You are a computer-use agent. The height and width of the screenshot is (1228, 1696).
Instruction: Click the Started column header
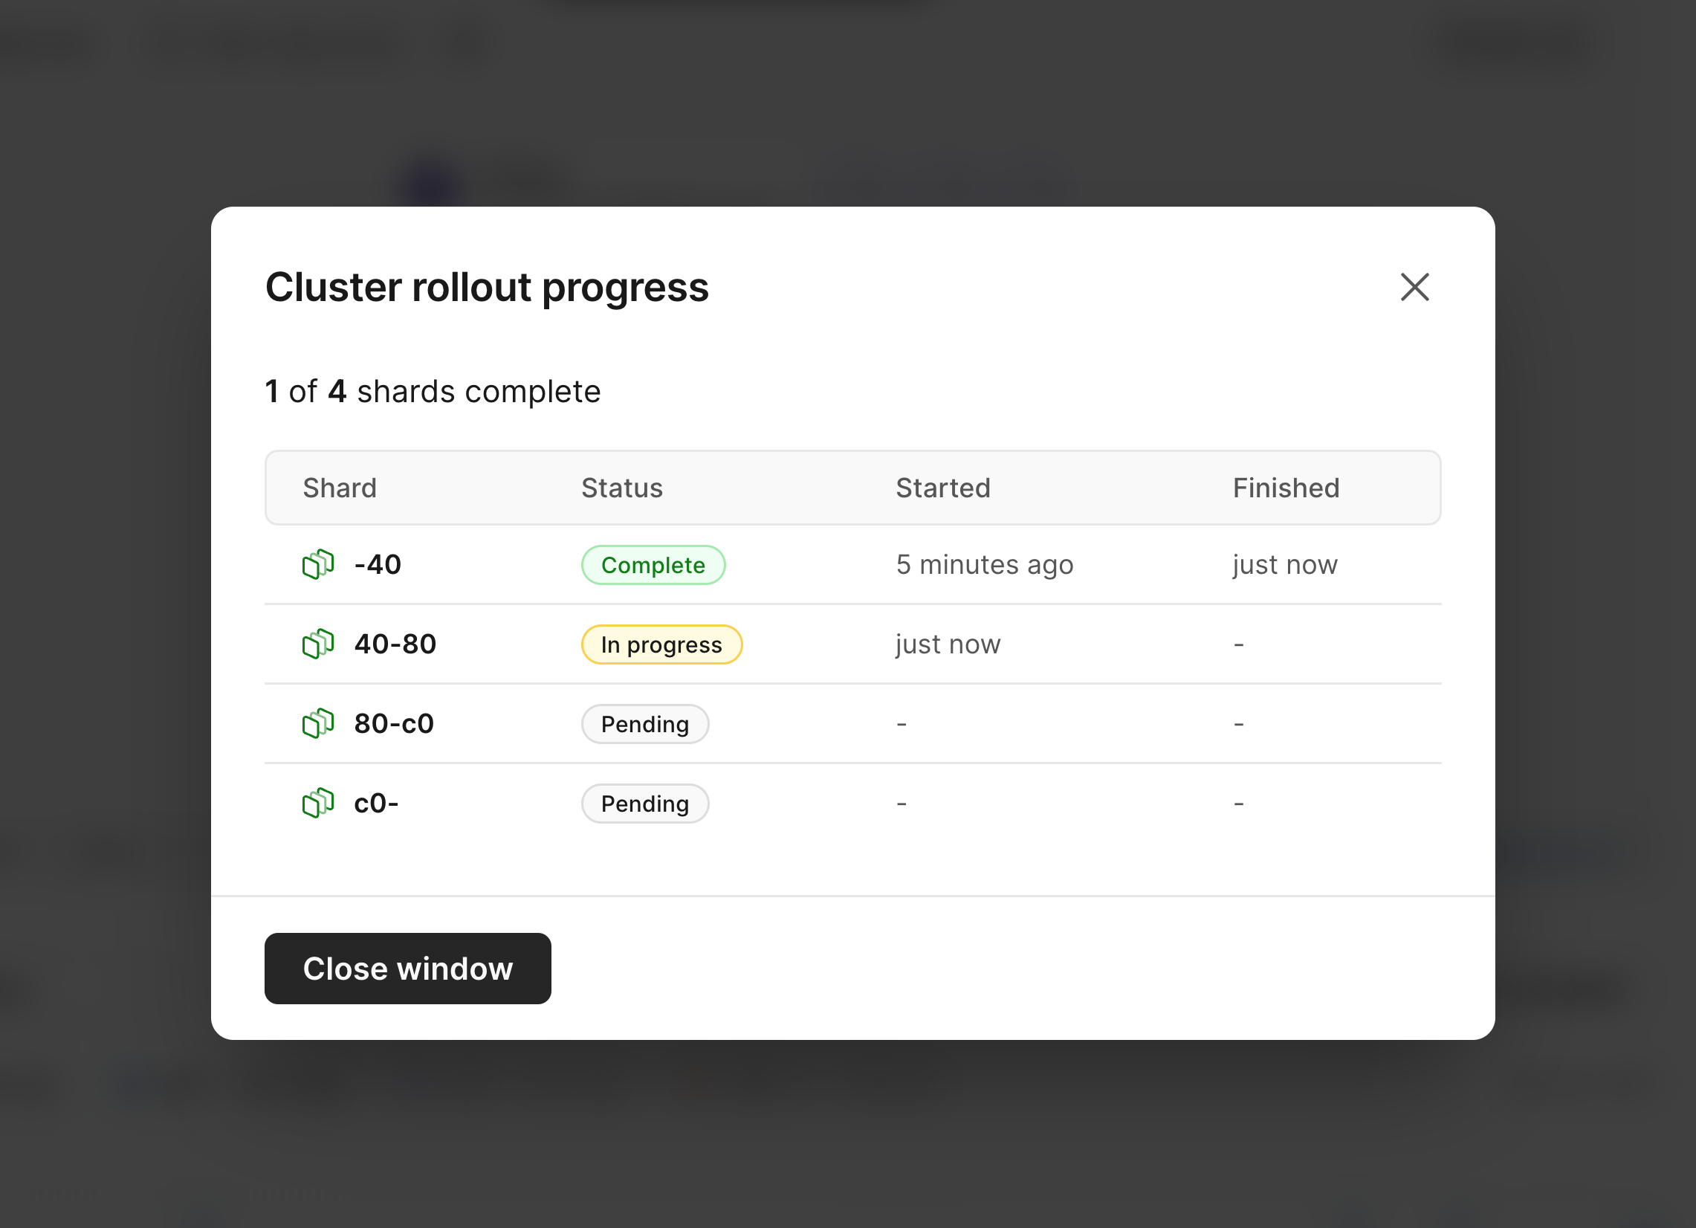point(943,488)
